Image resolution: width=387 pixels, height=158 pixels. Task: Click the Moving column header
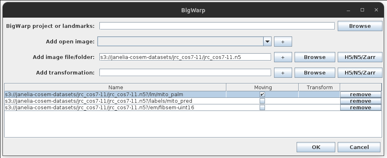[263, 88]
